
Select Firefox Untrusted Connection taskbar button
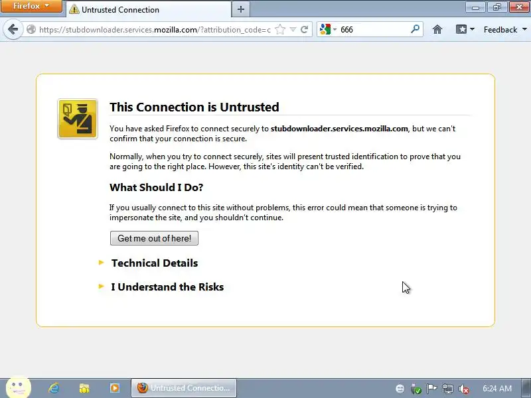point(184,388)
